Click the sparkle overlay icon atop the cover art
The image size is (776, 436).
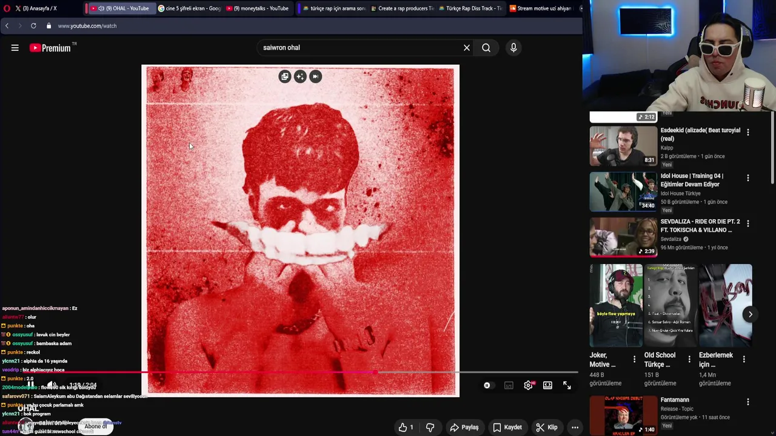300,76
